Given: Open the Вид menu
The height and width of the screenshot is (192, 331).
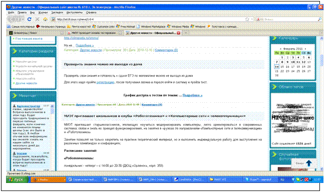Looking at the screenshot, I should click(x=32, y=13).
